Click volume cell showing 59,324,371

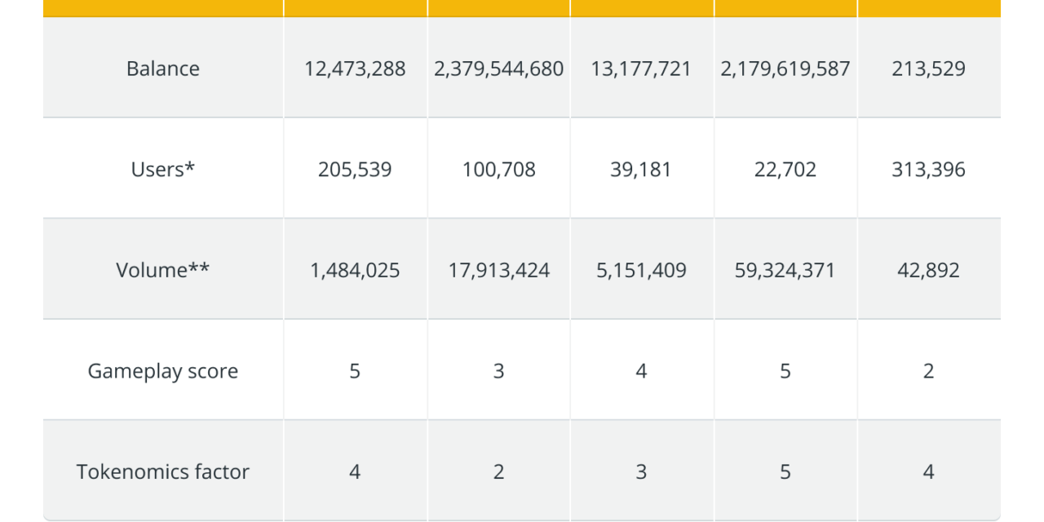pyautogui.click(x=785, y=270)
